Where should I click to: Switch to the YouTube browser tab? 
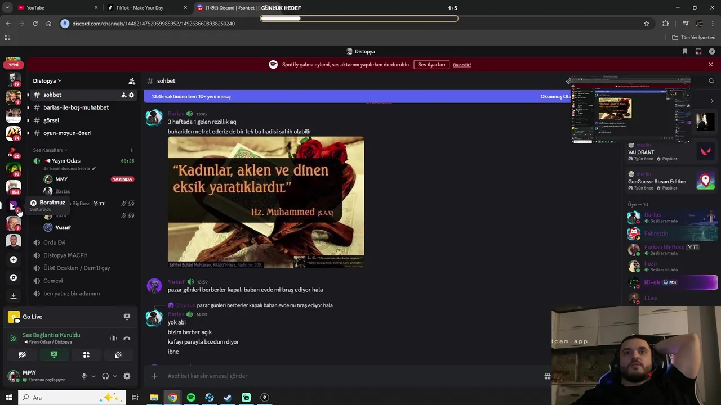pos(56,8)
